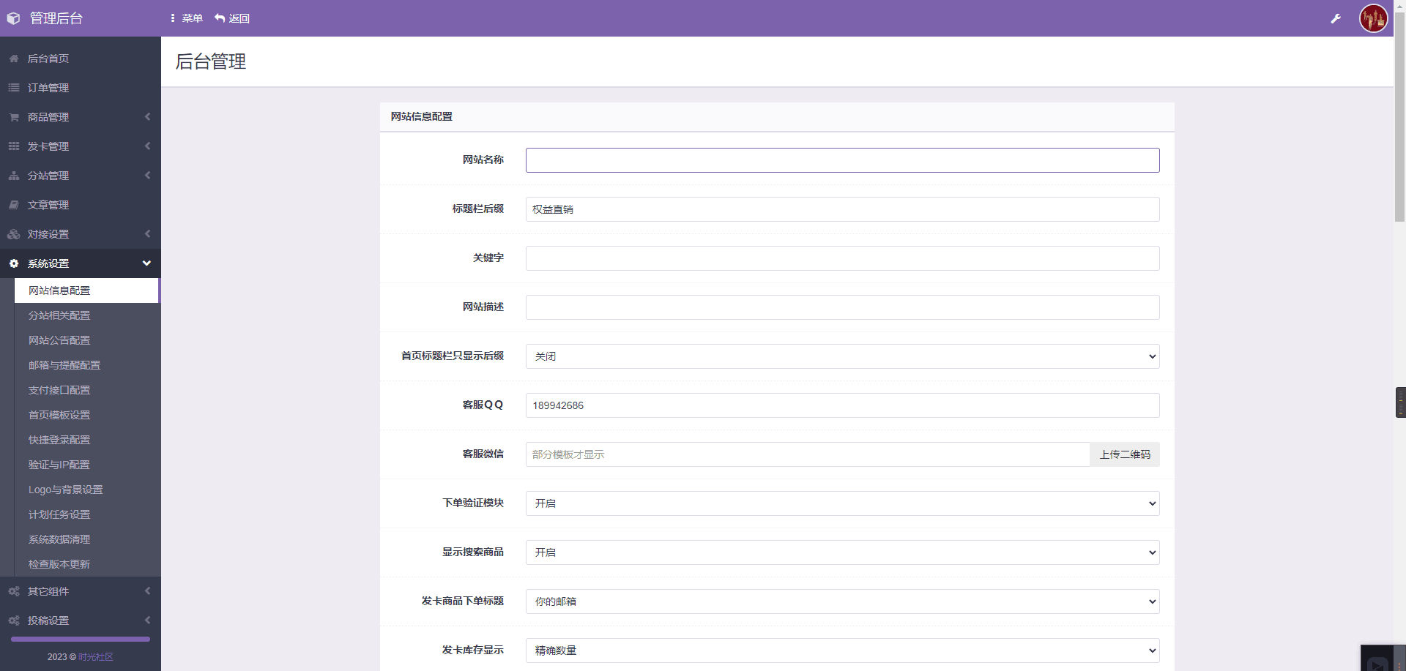1406x671 pixels.
Task: Click the grid icon for 发卡管理
Action: coord(12,146)
